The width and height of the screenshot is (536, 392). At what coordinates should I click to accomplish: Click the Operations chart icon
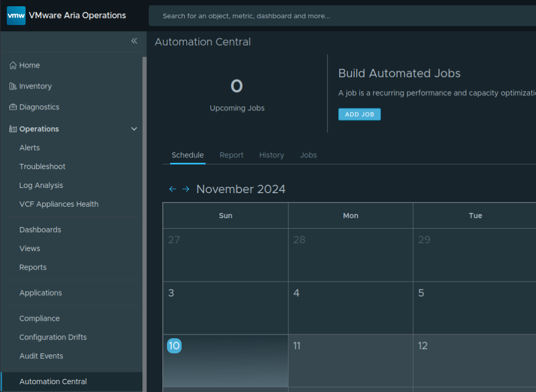13,129
